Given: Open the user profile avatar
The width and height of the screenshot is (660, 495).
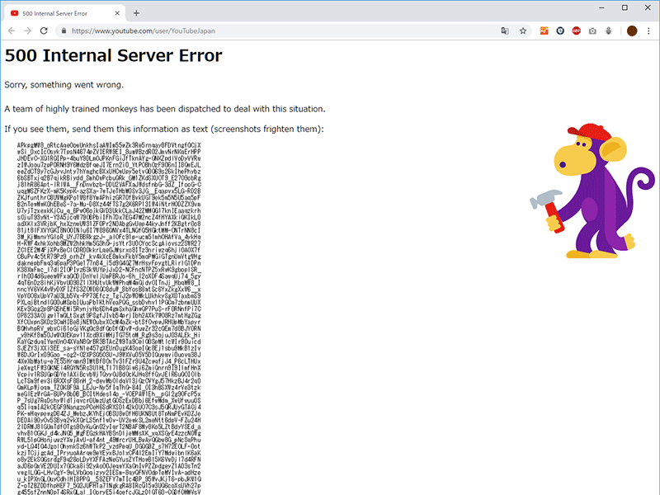Looking at the screenshot, I should [632, 31].
